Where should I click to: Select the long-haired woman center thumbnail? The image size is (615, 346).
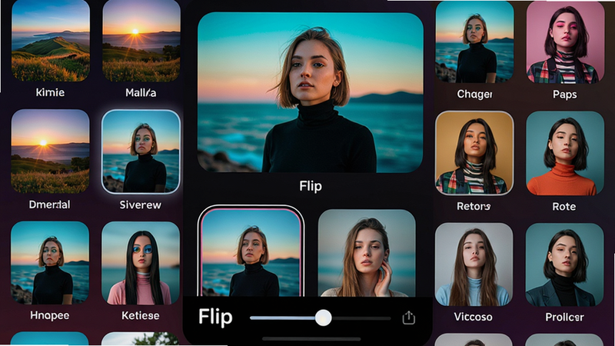coord(367,253)
